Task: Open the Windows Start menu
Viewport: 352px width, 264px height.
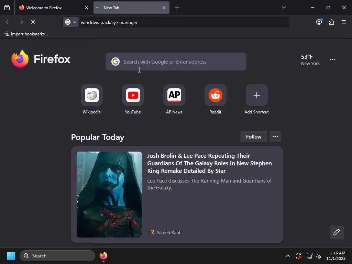Action: [x=11, y=256]
